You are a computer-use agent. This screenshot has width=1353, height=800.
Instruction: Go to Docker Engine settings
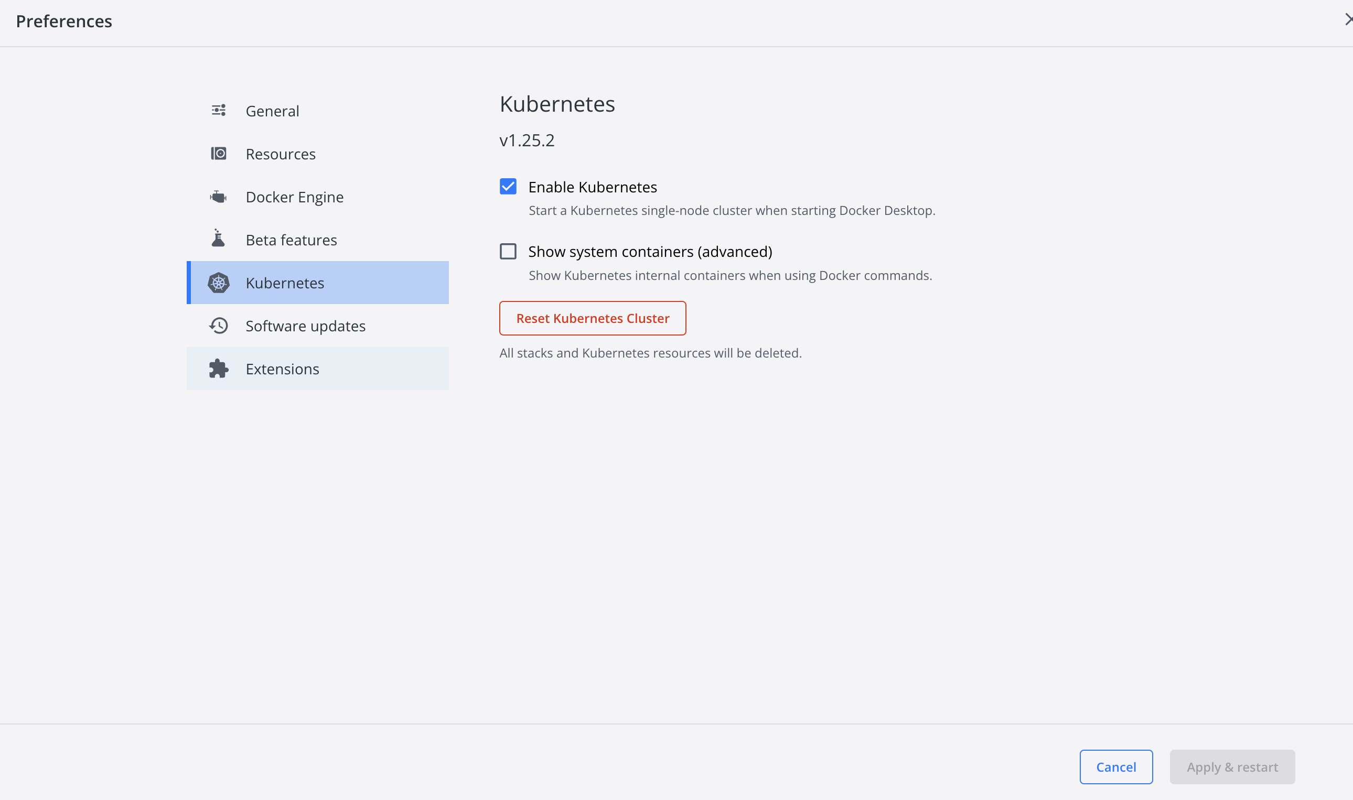[294, 197]
